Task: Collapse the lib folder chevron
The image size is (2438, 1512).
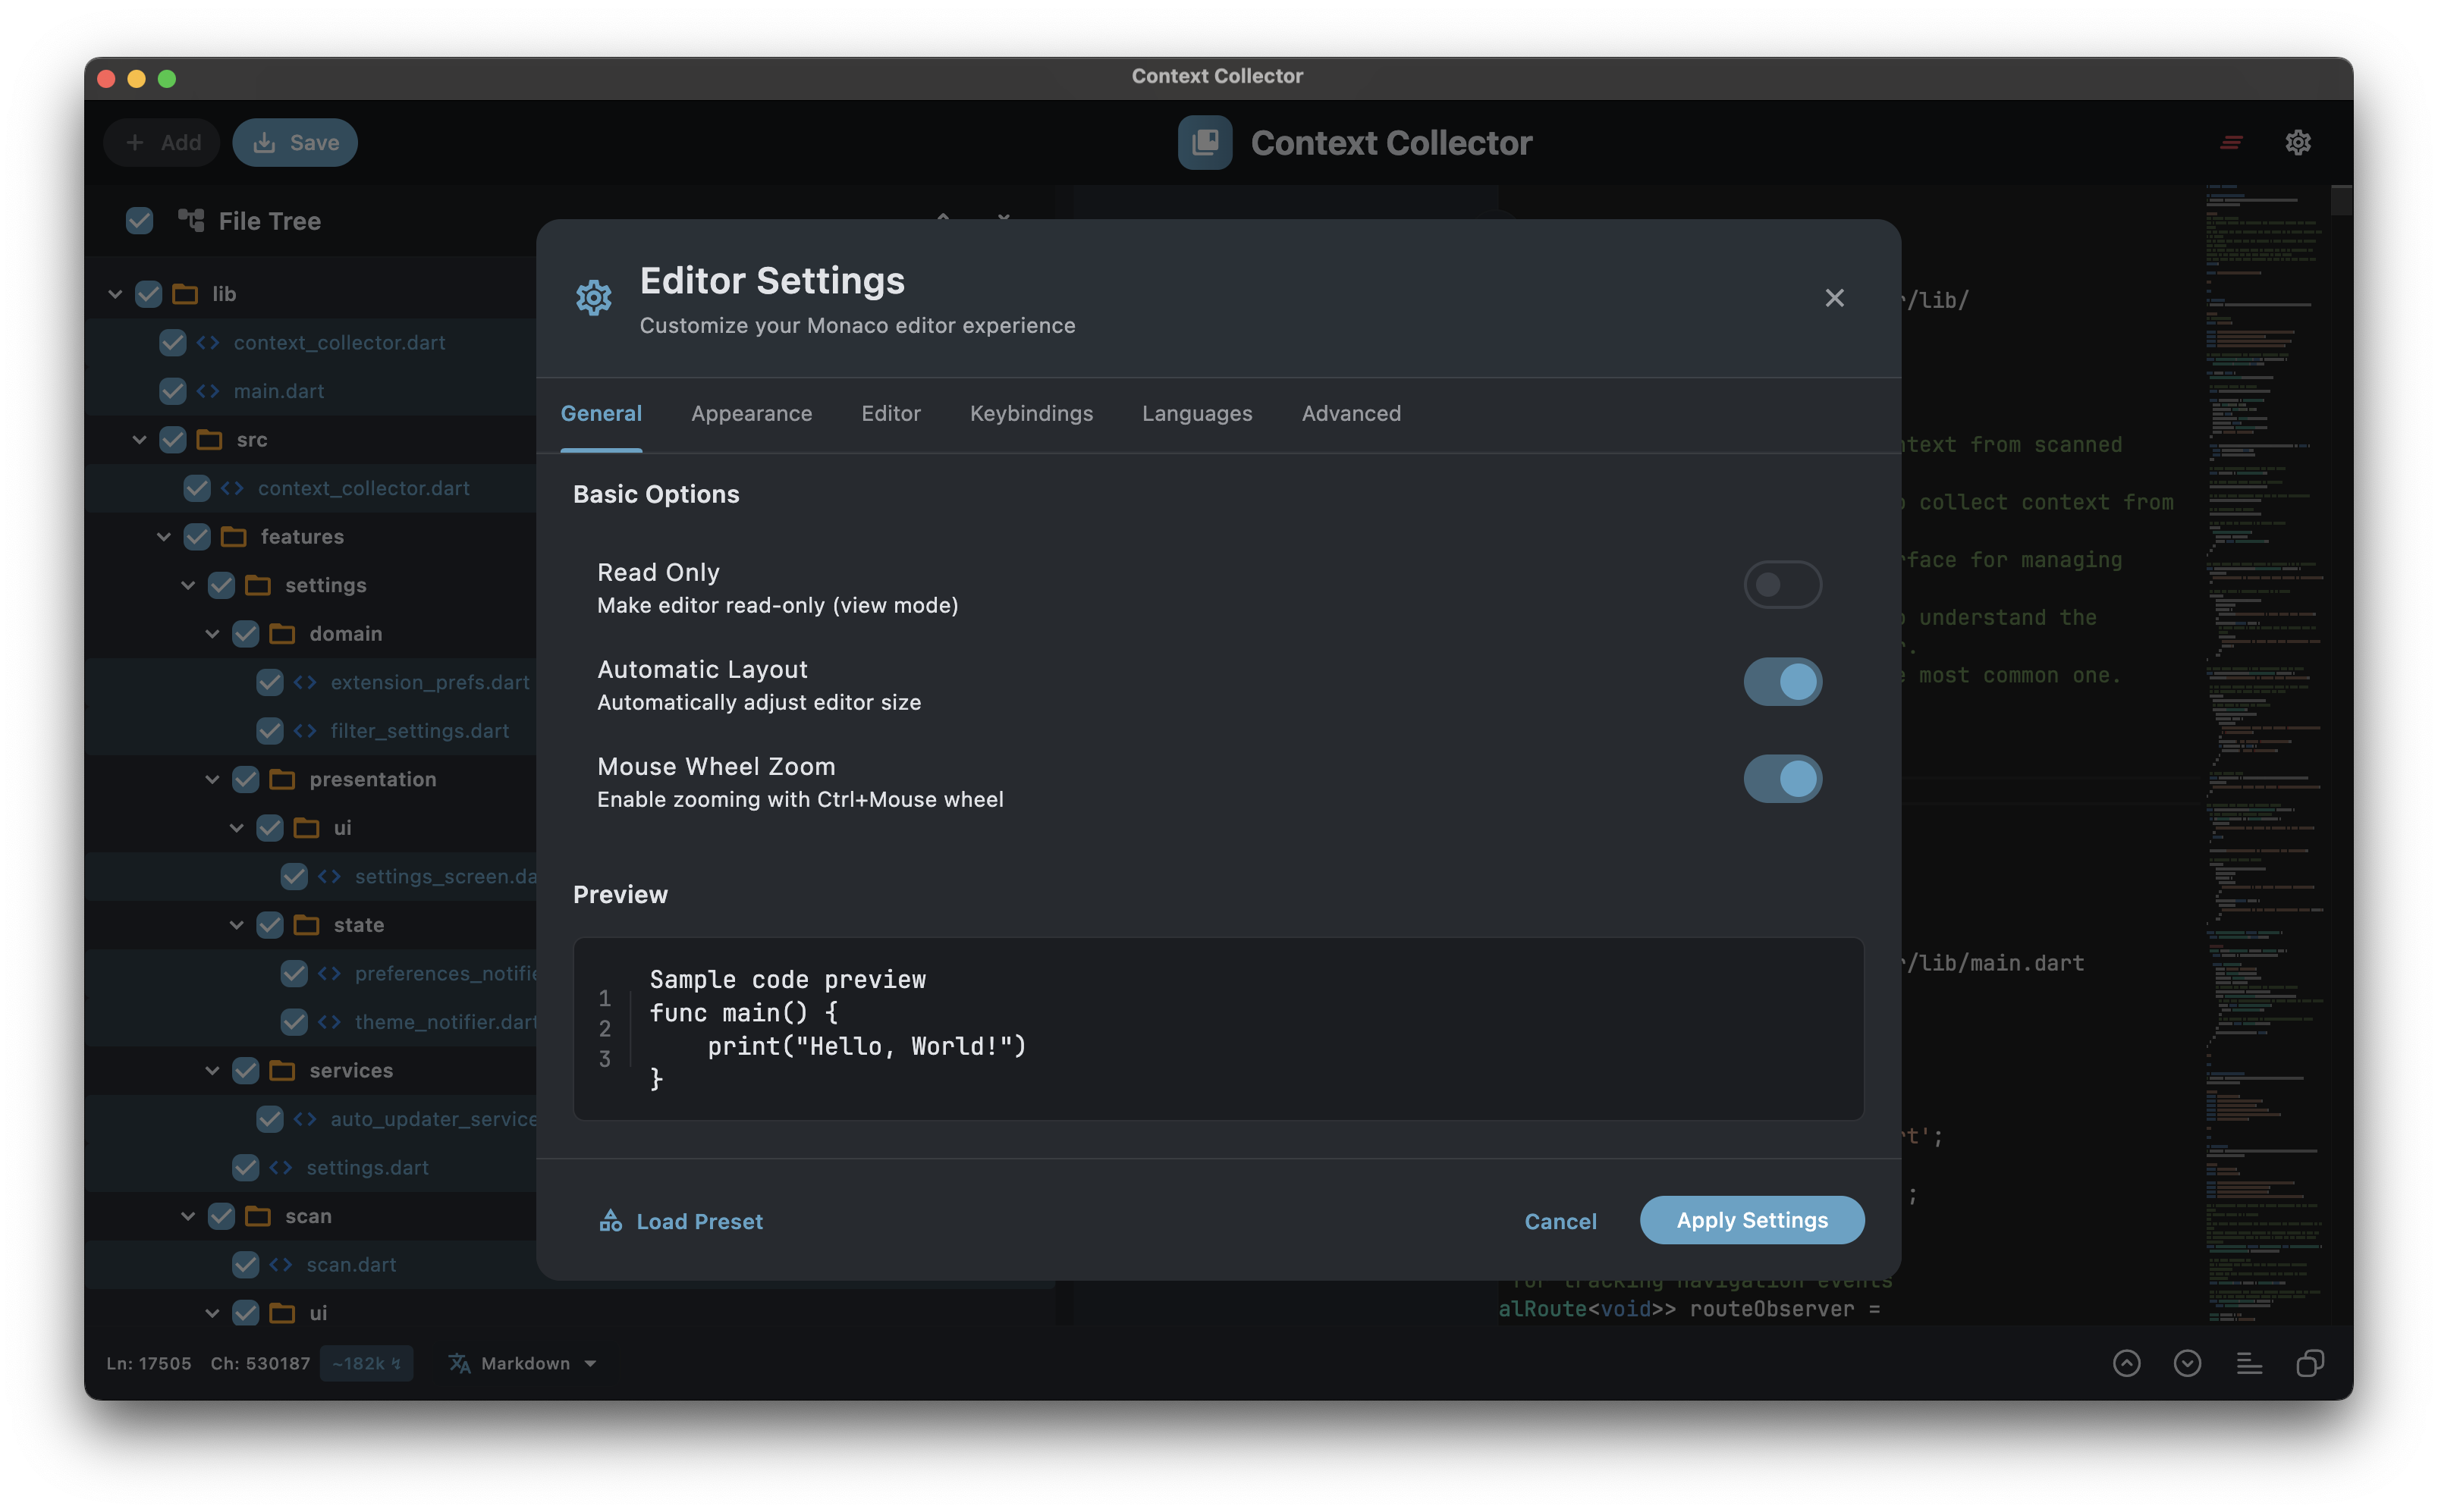Action: pyautogui.click(x=115, y=294)
